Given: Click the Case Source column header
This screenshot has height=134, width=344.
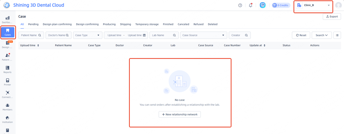Looking at the screenshot, I should pos(206,45).
